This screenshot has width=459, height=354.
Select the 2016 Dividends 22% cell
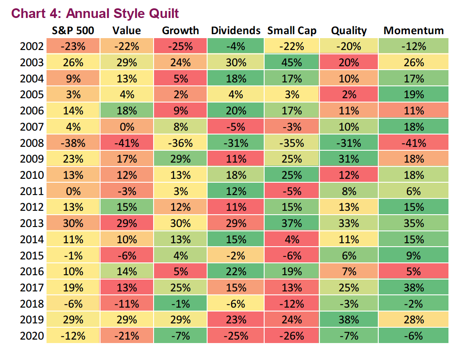pyautogui.click(x=235, y=271)
